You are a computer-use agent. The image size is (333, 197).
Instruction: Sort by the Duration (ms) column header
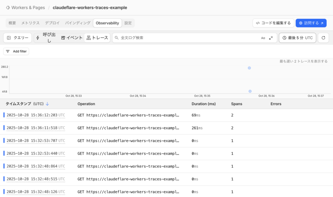pyautogui.click(x=204, y=104)
